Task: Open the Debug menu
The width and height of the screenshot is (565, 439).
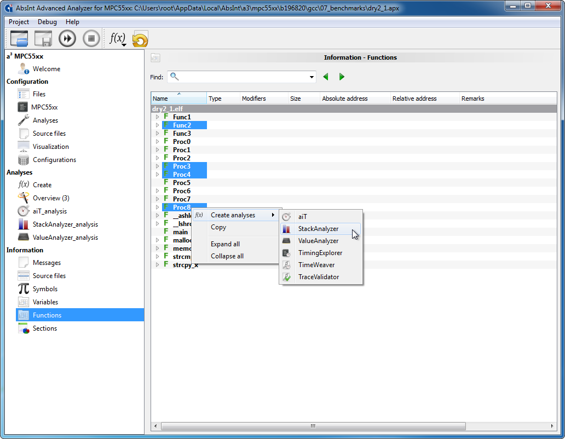Action: [47, 21]
